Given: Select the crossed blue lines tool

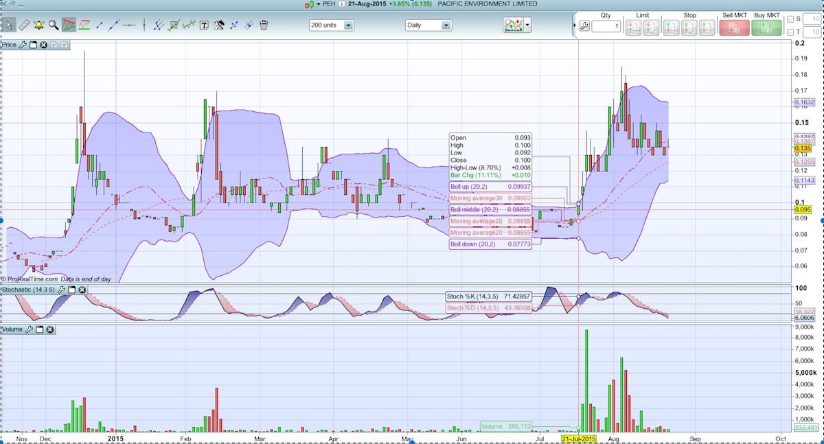Looking at the screenshot, I should (249, 25).
